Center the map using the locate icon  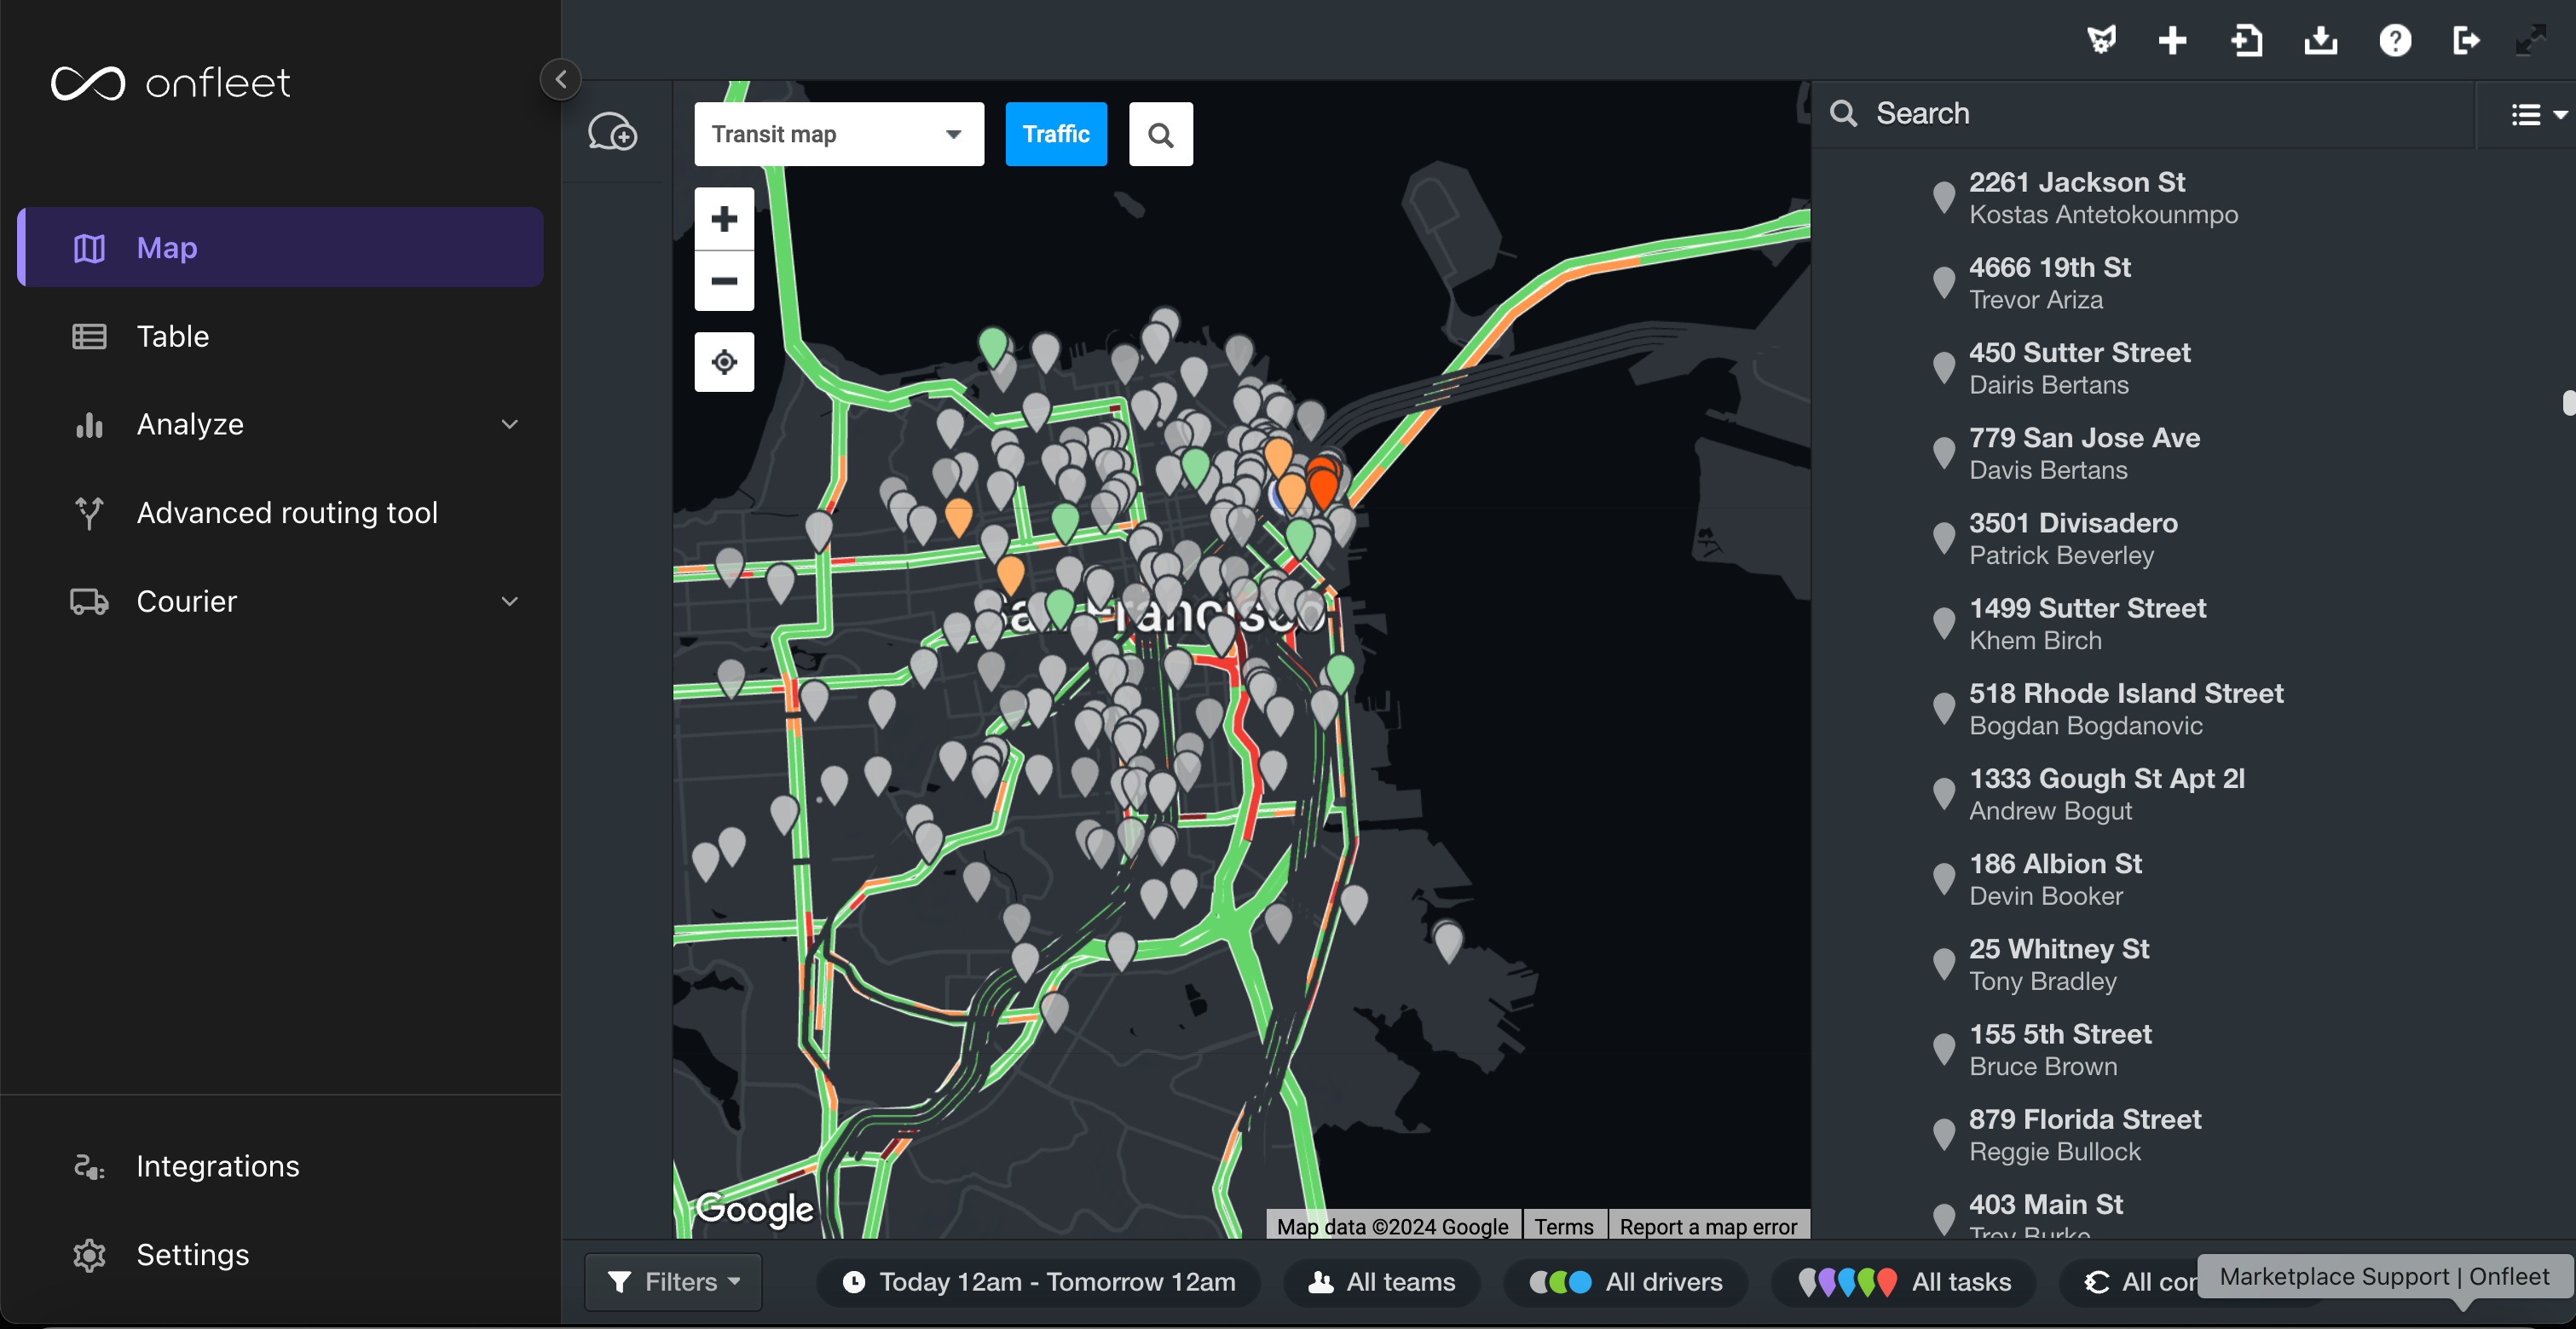tap(724, 362)
